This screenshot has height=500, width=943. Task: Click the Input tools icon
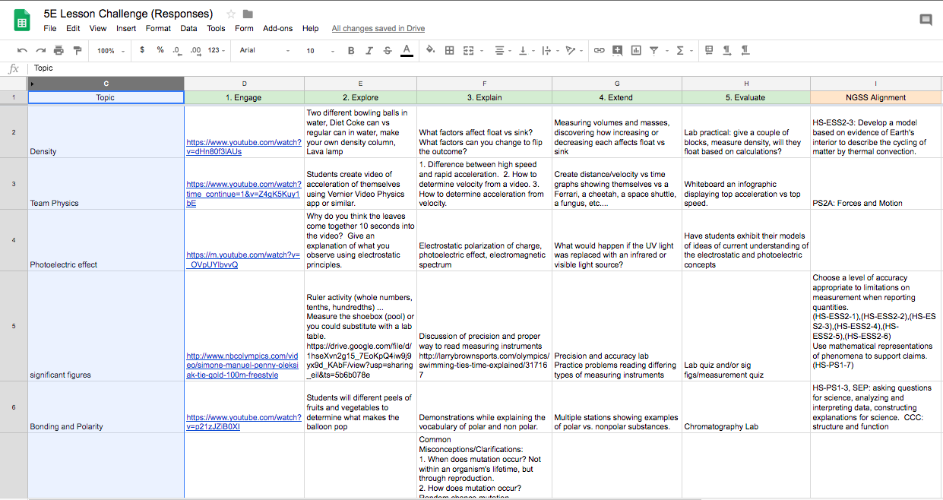tap(709, 50)
